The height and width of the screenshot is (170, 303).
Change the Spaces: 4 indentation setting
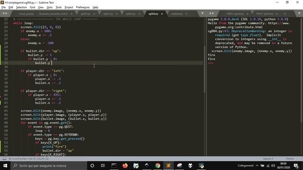[268, 159]
